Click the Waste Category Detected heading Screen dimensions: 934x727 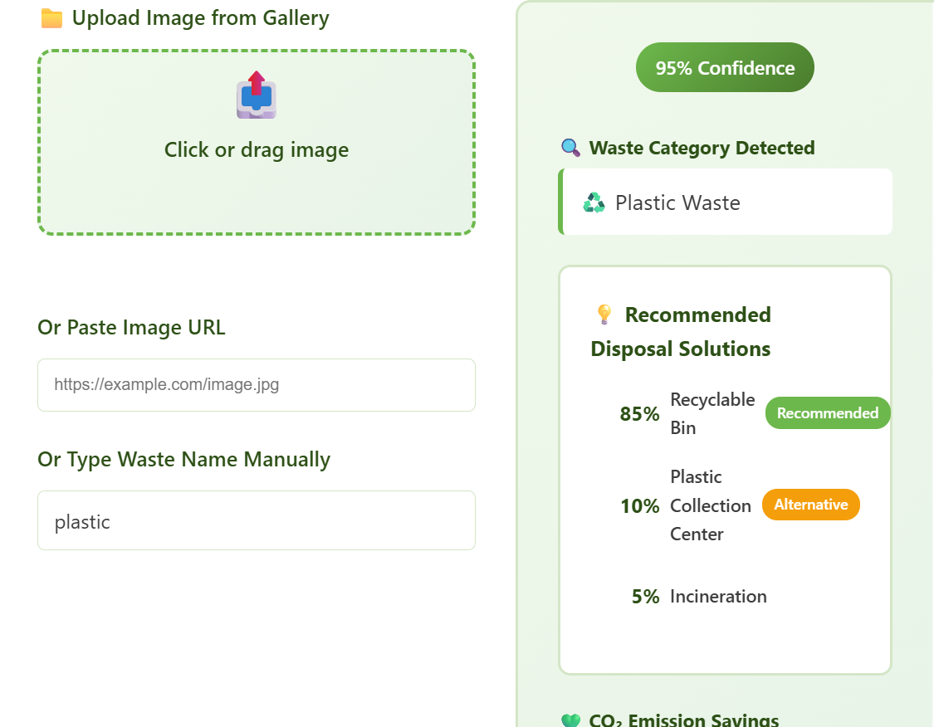702,149
